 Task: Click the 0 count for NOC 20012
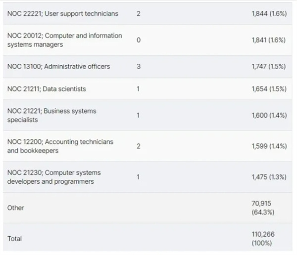click(x=139, y=40)
